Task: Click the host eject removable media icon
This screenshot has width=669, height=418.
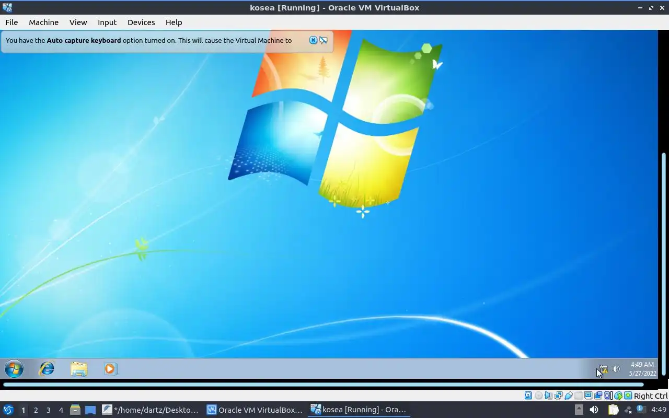Action: click(579, 410)
